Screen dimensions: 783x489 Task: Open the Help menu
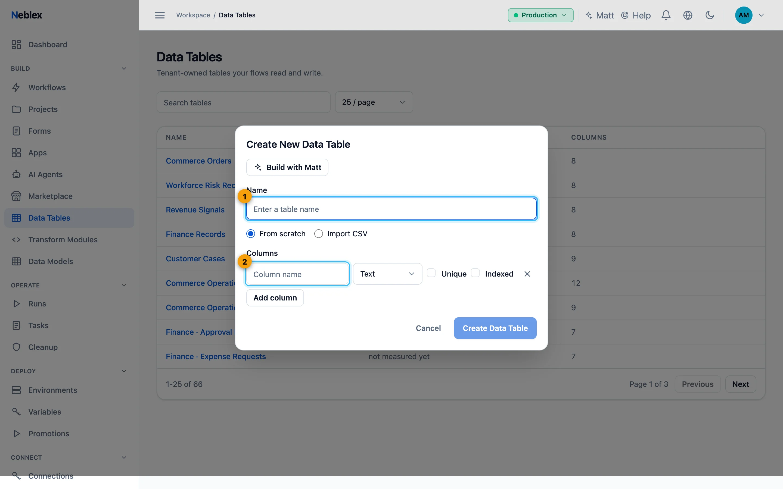[x=636, y=15]
